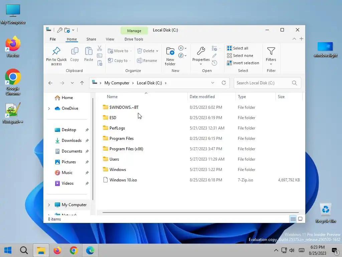Show hidden system tray icons
Image resolution: width=342 pixels, height=257 pixels.
coord(276,250)
